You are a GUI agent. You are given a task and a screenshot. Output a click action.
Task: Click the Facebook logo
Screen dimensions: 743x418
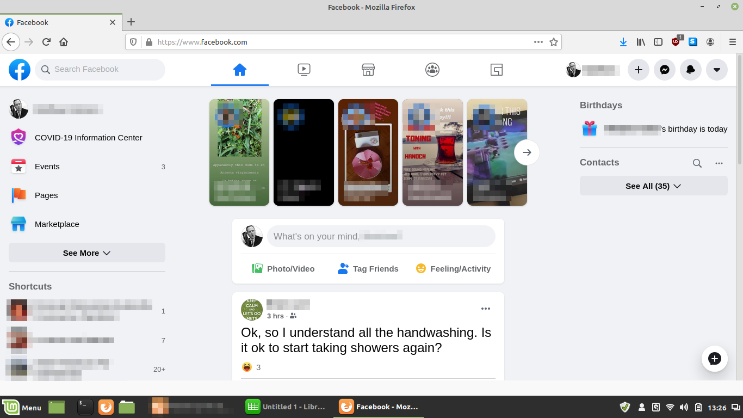20,70
